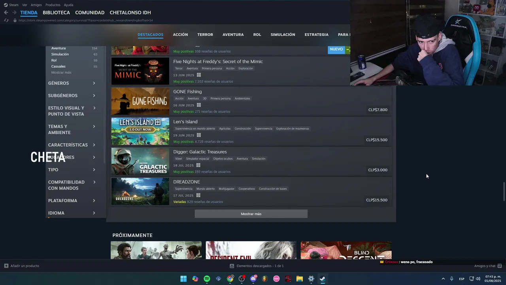Screen dimensions: 506x285
Task: Expand the PLATAFORMA filter section
Action: pyautogui.click(x=72, y=201)
